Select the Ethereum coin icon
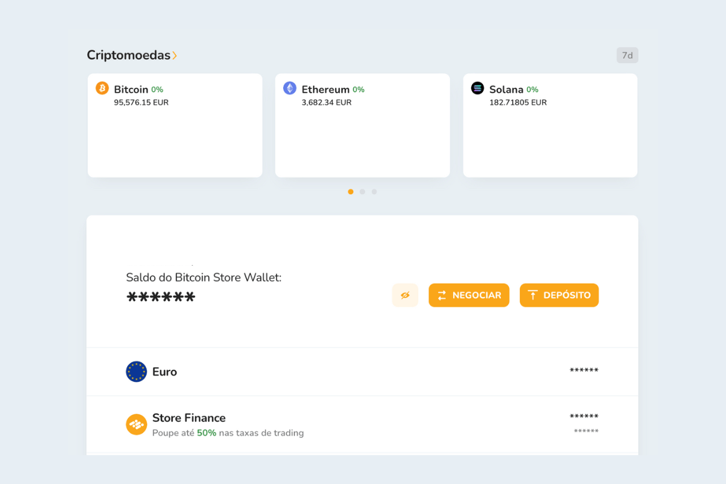726x484 pixels. click(x=289, y=88)
